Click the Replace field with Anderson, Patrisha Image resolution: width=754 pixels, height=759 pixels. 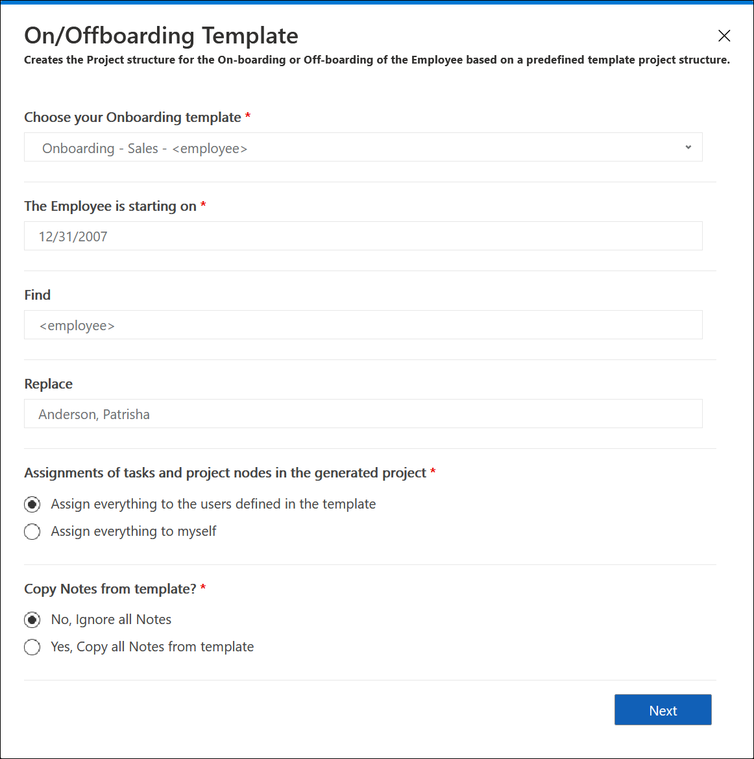(x=363, y=414)
